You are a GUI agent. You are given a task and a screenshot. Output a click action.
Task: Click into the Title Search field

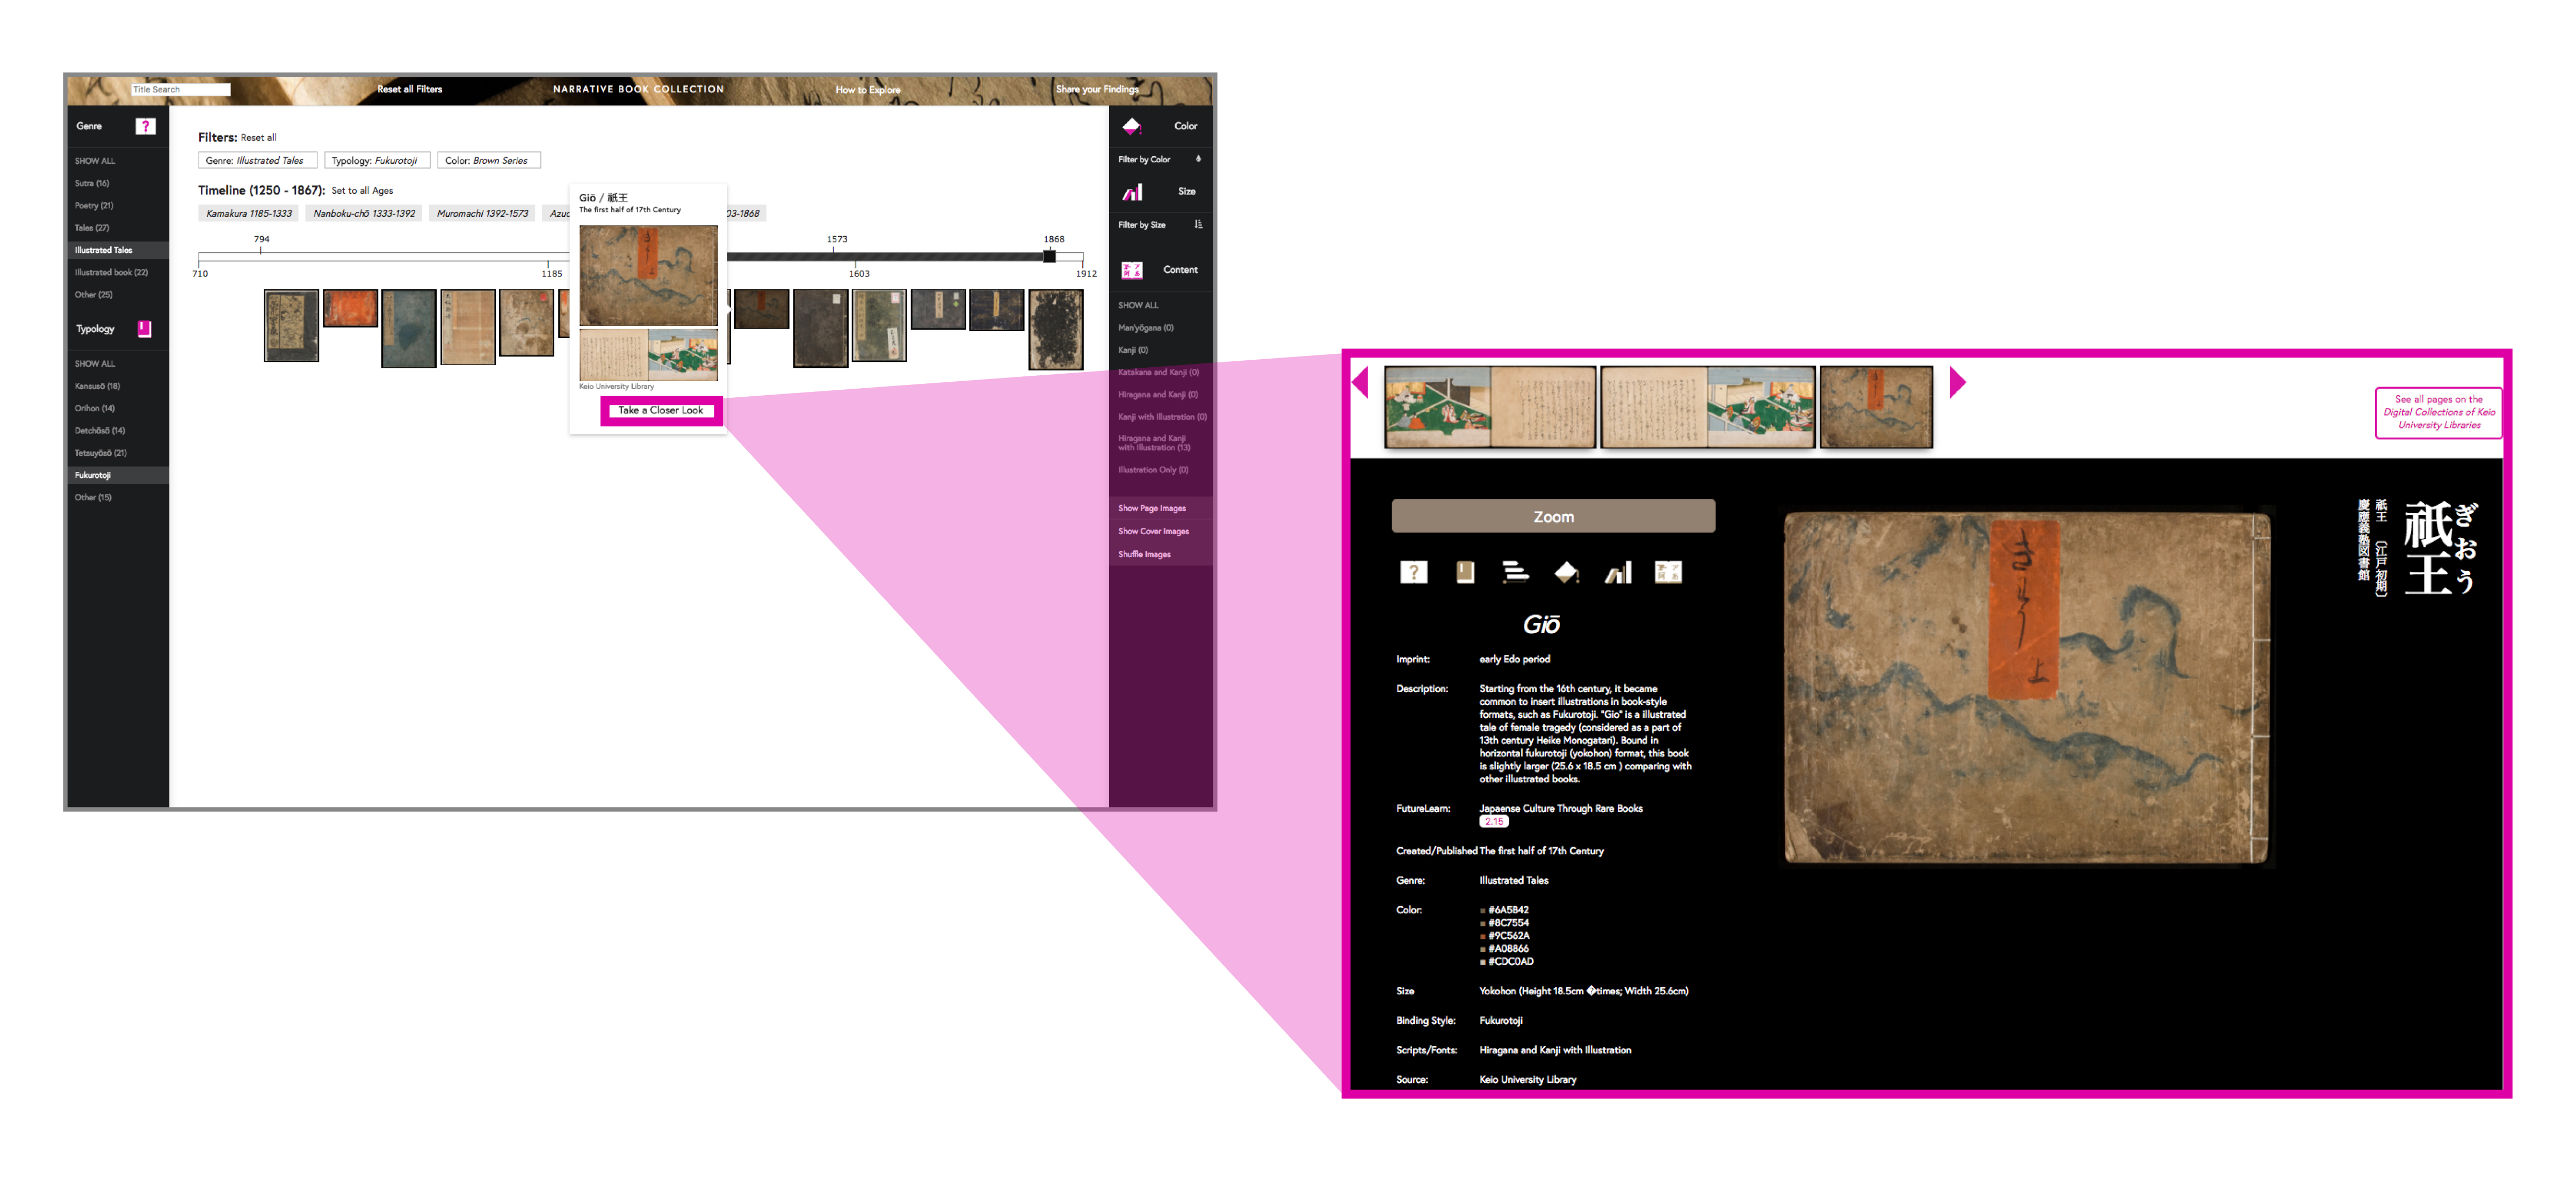(x=180, y=90)
